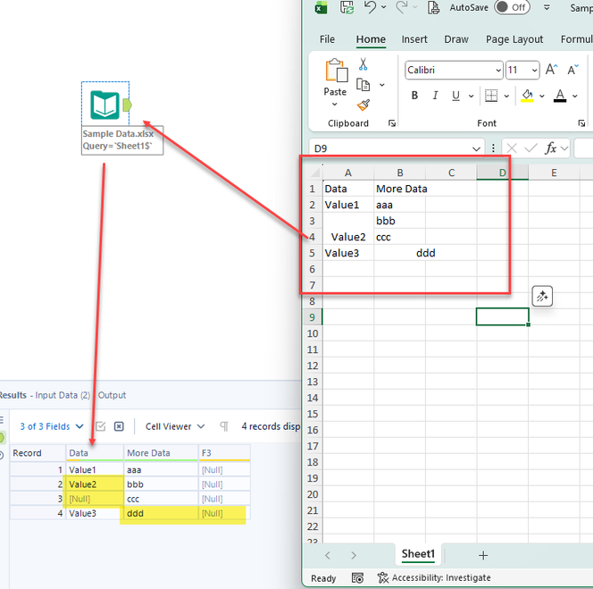
Task: Click the Name Box showing D9
Action: coord(391,148)
